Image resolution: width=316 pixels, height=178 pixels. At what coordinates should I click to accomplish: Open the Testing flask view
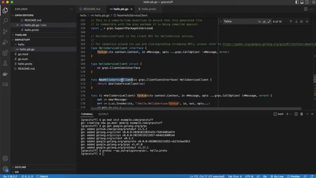pyautogui.click(x=5, y=63)
